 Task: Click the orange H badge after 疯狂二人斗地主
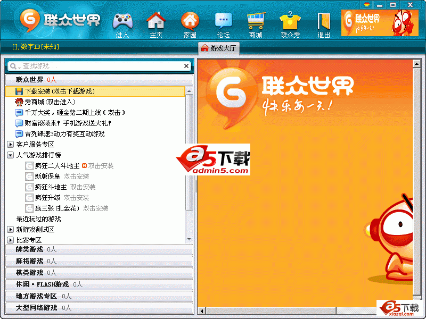(84, 165)
